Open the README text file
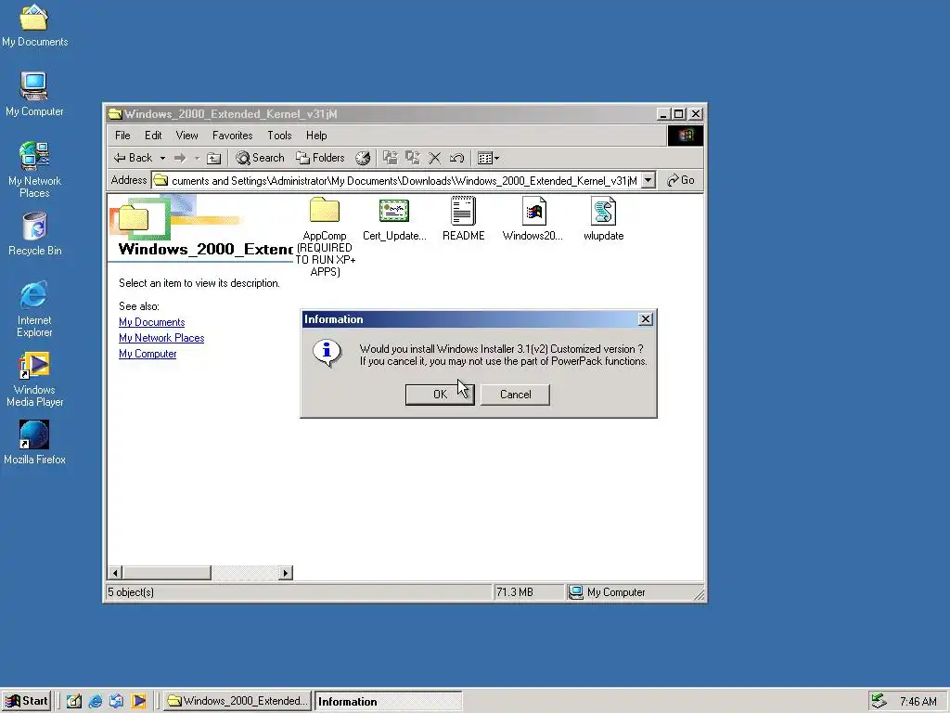Screen dimensions: 950x713 pyautogui.click(x=463, y=211)
